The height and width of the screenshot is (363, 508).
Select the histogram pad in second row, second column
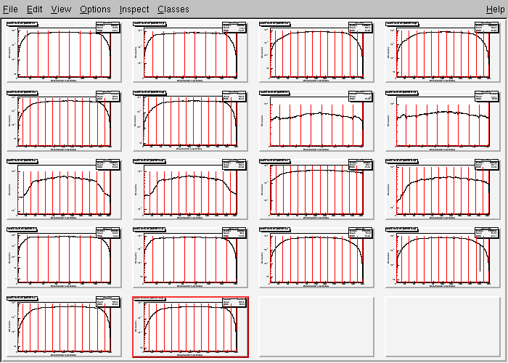coord(190,121)
